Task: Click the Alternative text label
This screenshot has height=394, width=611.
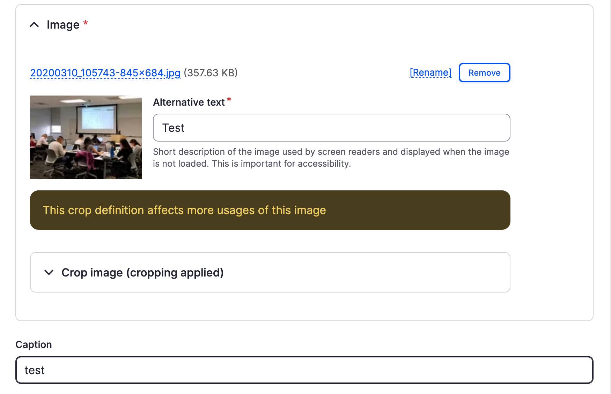Action: click(189, 102)
